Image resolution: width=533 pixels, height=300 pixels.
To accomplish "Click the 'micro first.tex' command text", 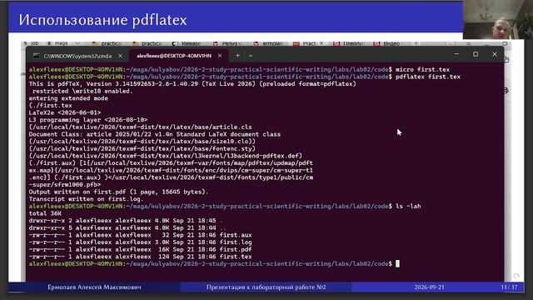I will click(x=422, y=70).
